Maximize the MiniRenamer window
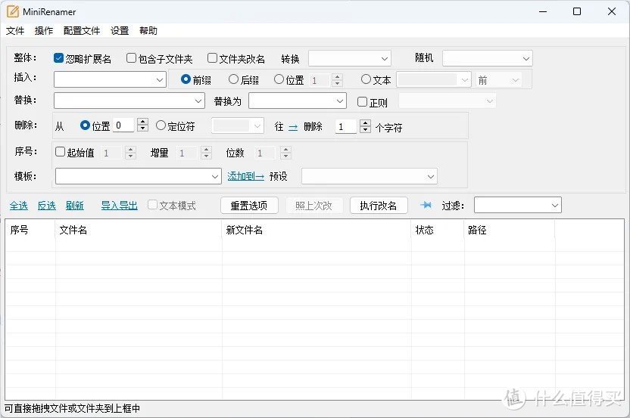This screenshot has height=418, width=630. pyautogui.click(x=577, y=11)
